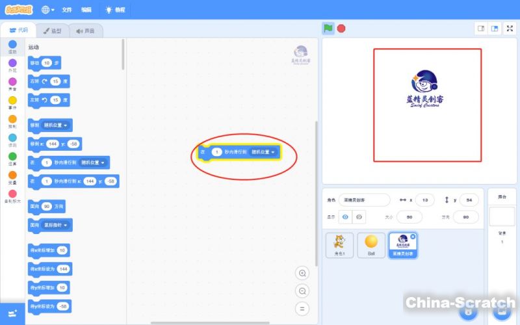Click the sprite x coordinate field
520x325 pixels.
tap(425, 200)
